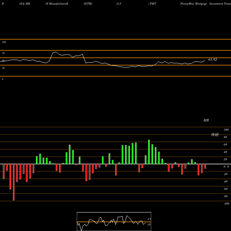
Task: Click the 'SI MunafaSutraR' header text
Action: (57, 4)
